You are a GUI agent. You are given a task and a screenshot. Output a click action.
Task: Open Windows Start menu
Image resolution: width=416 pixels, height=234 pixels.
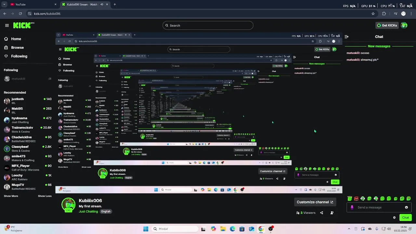click(x=146, y=229)
